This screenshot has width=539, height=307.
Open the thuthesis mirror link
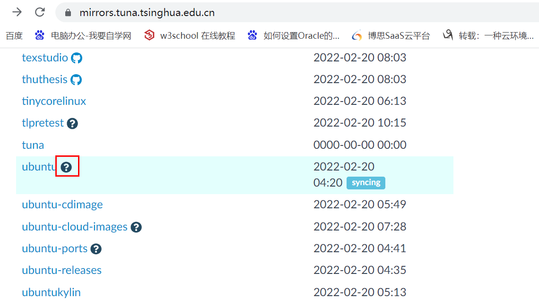[45, 79]
